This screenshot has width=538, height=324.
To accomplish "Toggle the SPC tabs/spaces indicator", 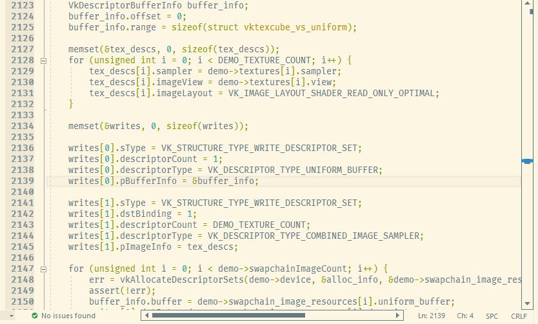I will tap(492, 316).
